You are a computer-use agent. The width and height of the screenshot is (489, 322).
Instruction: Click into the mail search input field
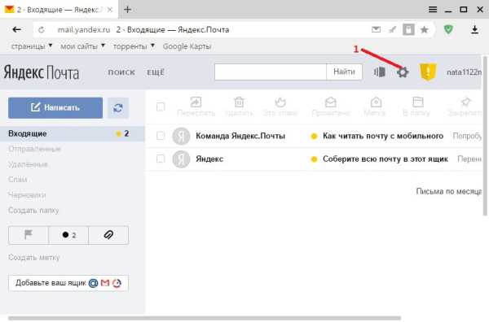click(x=271, y=72)
